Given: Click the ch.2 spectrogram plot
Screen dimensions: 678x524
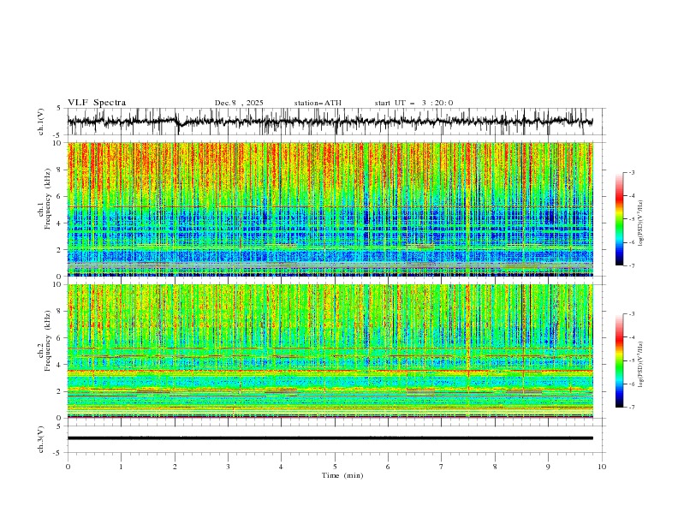Looking at the screenshot, I should pos(330,351).
